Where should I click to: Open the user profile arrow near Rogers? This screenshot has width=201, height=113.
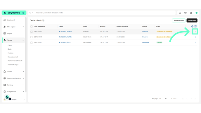click(x=24, y=100)
